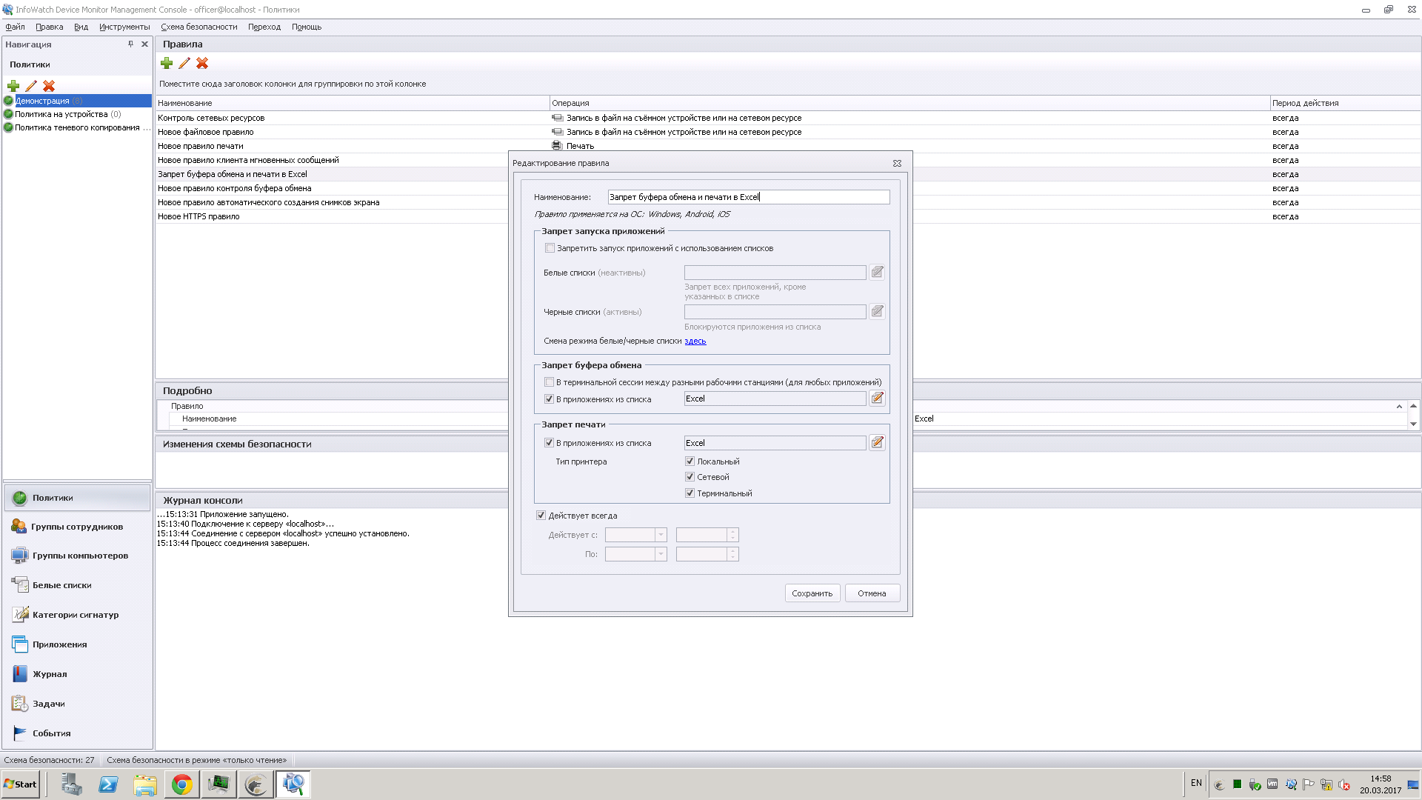Edit print ban application list icon

(x=877, y=443)
